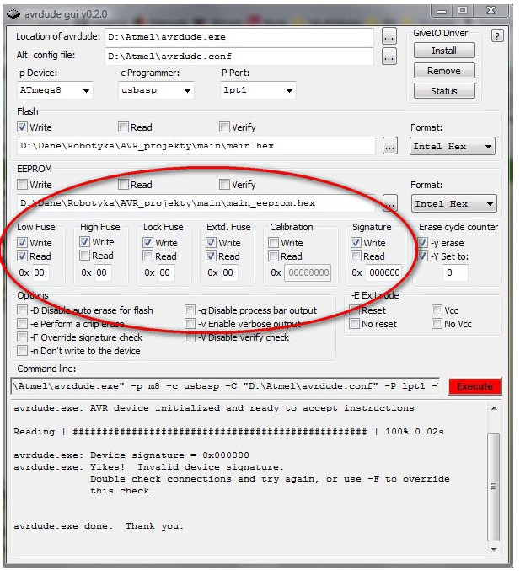Browse for the Flash hex file
Screen dimensions: 520x571
pyautogui.click(x=389, y=146)
